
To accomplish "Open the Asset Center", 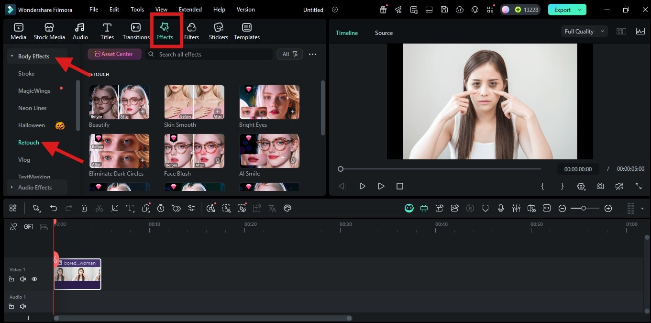I will [114, 54].
